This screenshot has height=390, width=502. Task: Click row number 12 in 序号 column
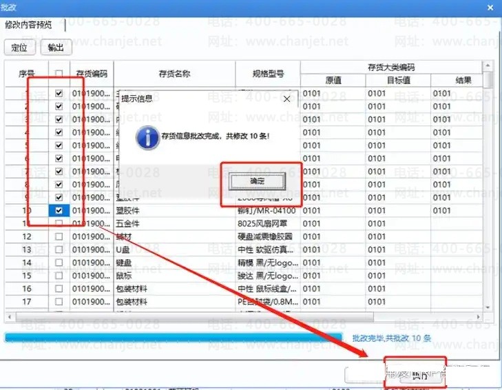point(27,237)
